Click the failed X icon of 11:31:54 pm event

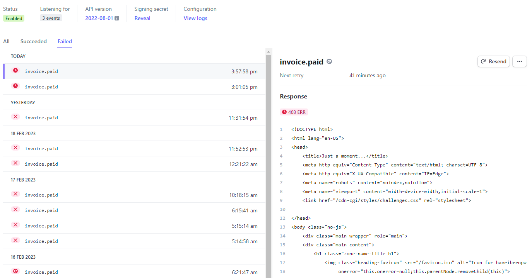tap(15, 117)
